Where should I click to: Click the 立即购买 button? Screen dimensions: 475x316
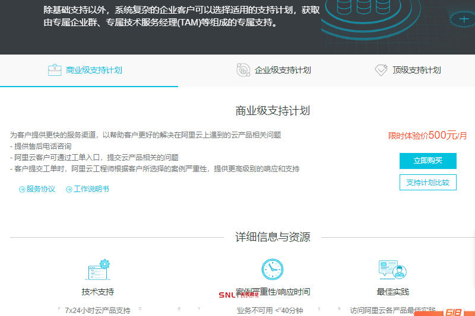click(x=427, y=161)
